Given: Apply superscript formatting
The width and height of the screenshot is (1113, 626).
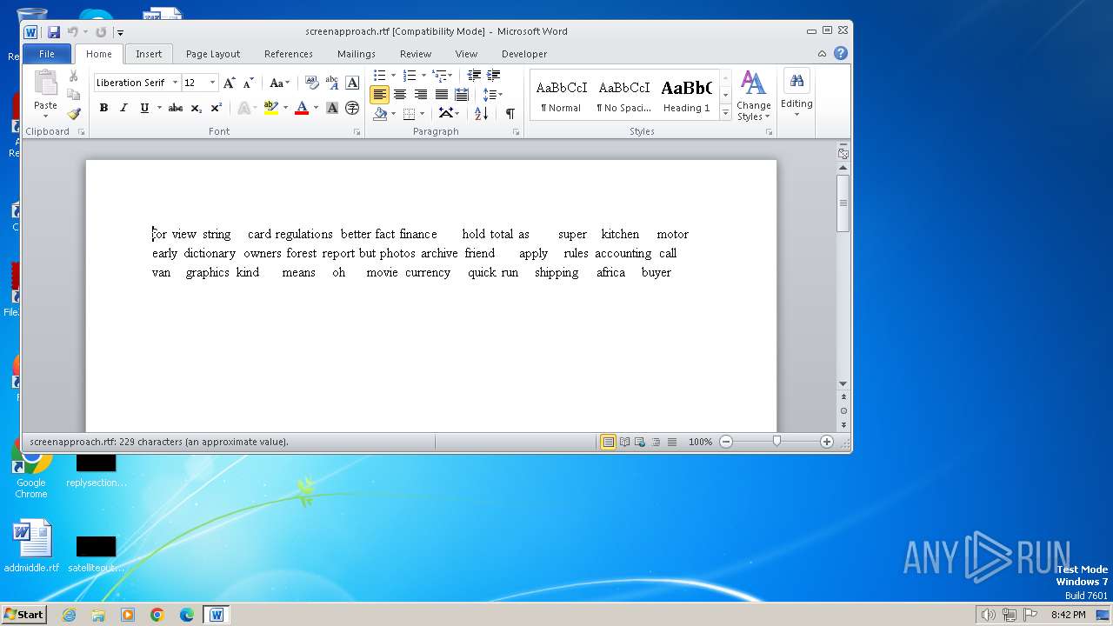Looking at the screenshot, I should click(x=216, y=108).
